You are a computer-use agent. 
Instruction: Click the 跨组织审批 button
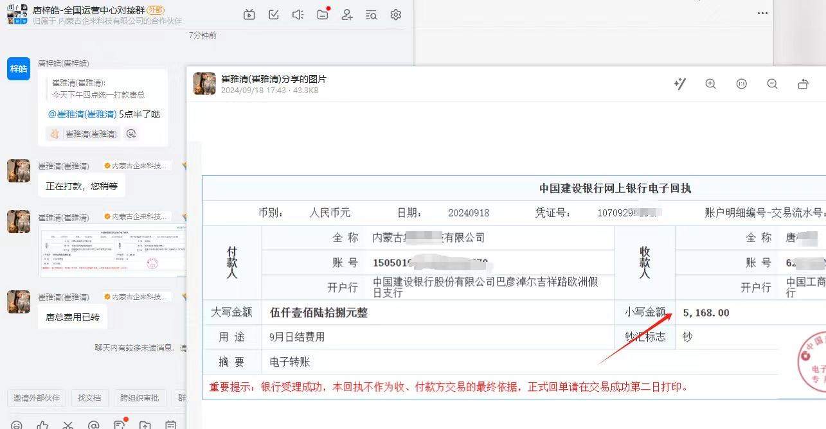click(139, 398)
